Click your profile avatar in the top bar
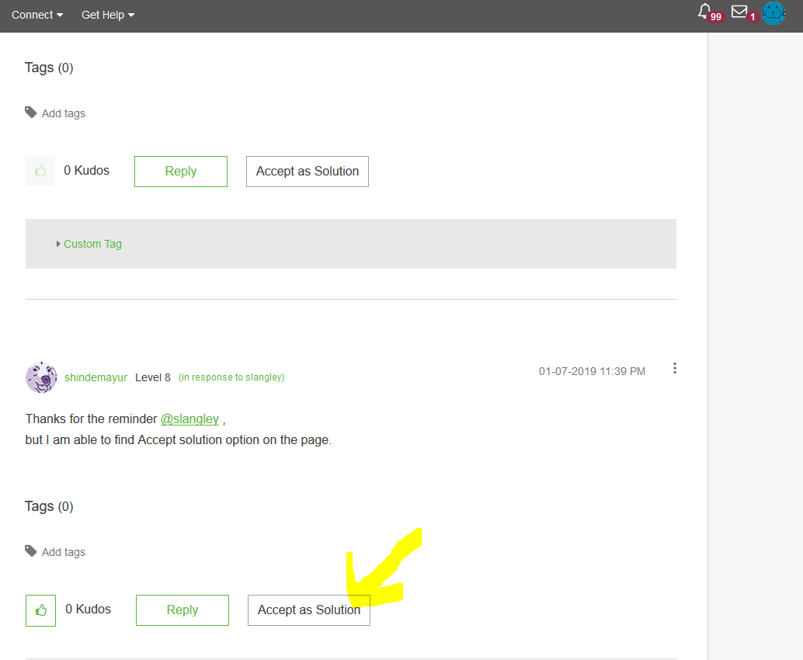This screenshot has width=803, height=660. pos(773,13)
